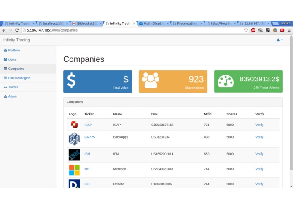Switch to the Bitbucket Gmail tab

pos(87,24)
